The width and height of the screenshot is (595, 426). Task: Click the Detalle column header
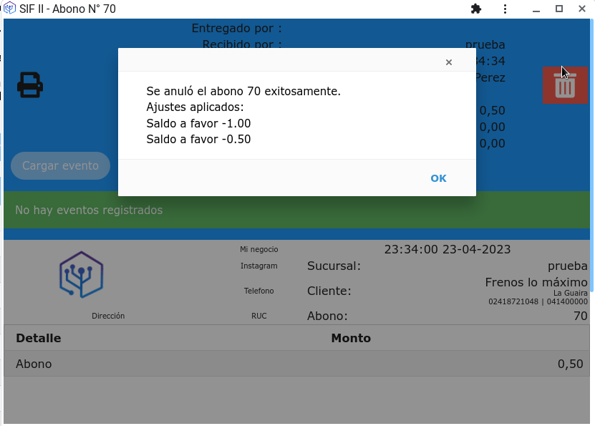(x=39, y=338)
